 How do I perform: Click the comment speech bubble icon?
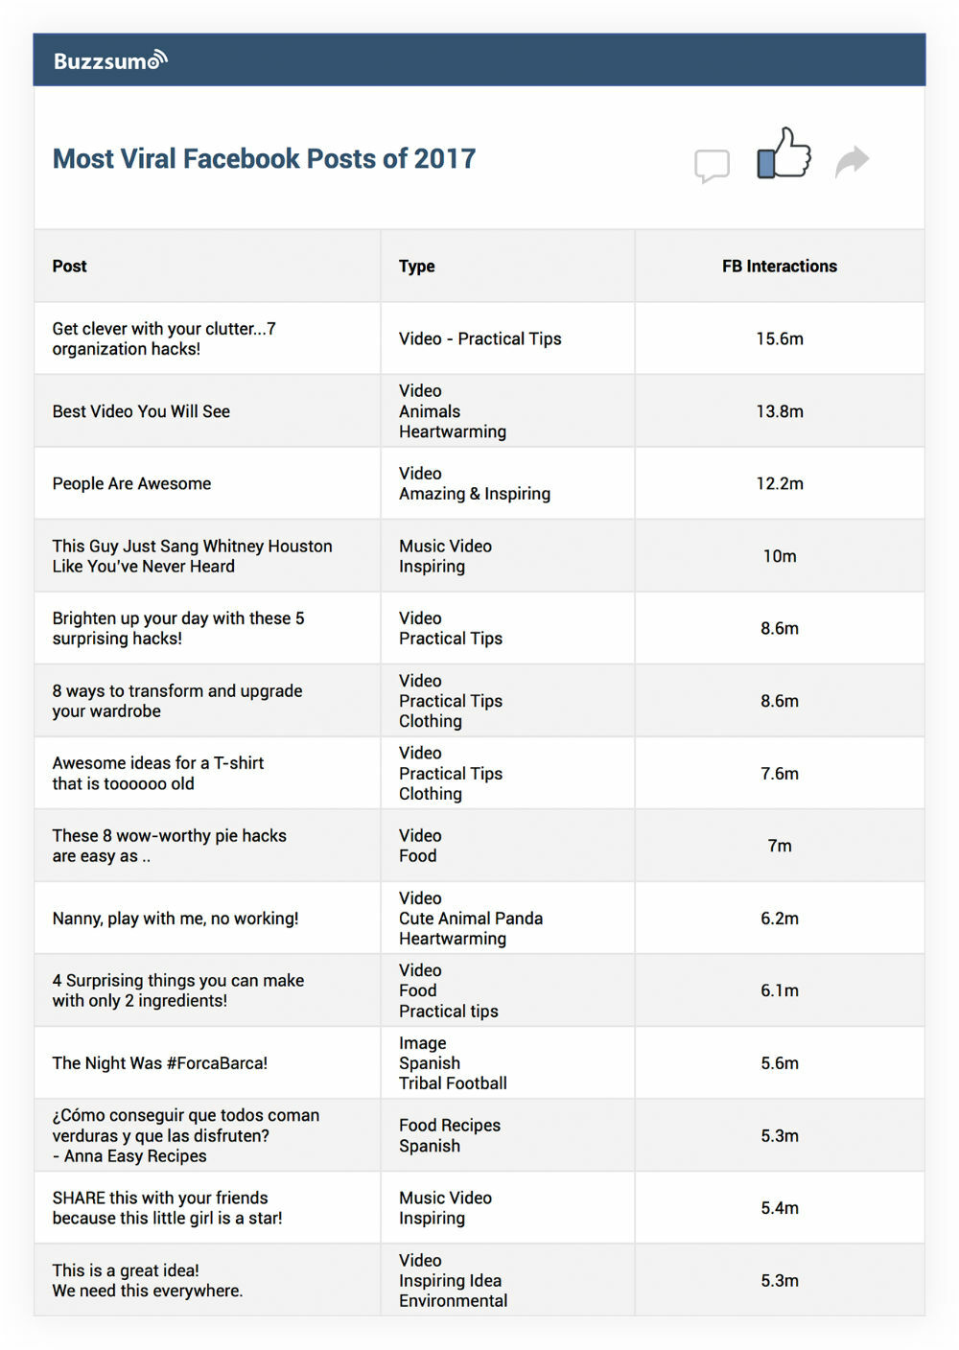(x=712, y=165)
